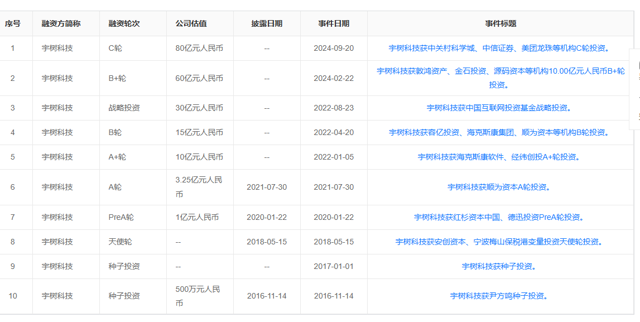The image size is (640, 322).
Task: Open the C轮 funding event title link
Action: tap(501, 48)
